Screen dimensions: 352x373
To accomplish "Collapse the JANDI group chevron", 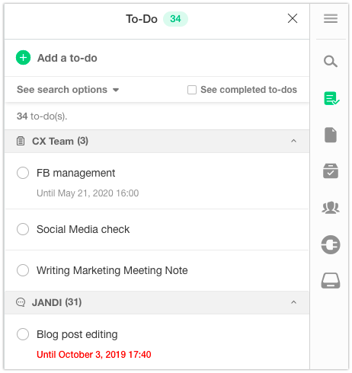I will [293, 302].
